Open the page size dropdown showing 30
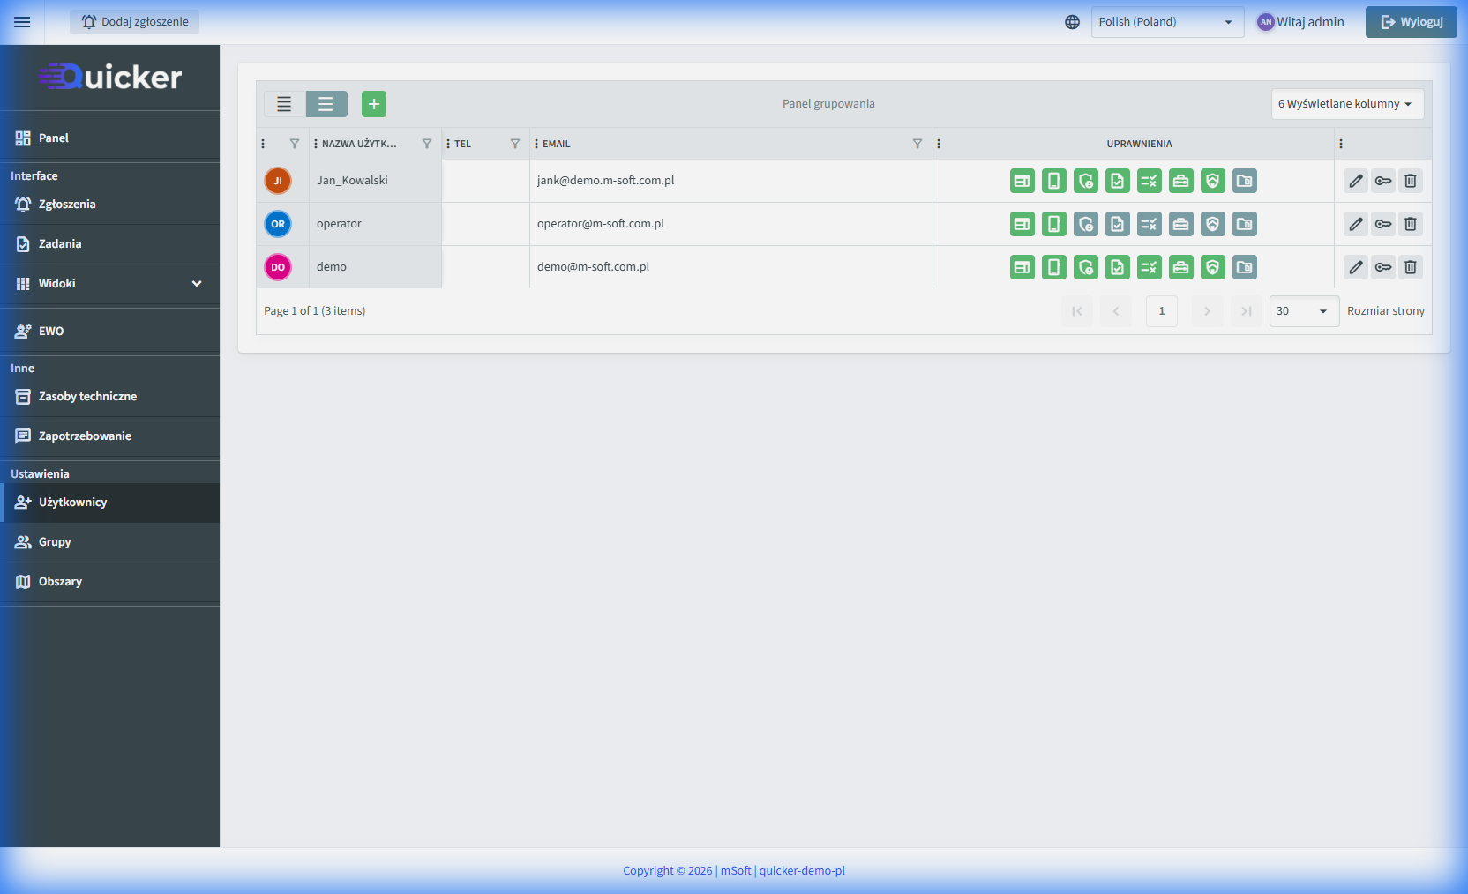The image size is (1468, 894). pyautogui.click(x=1303, y=311)
